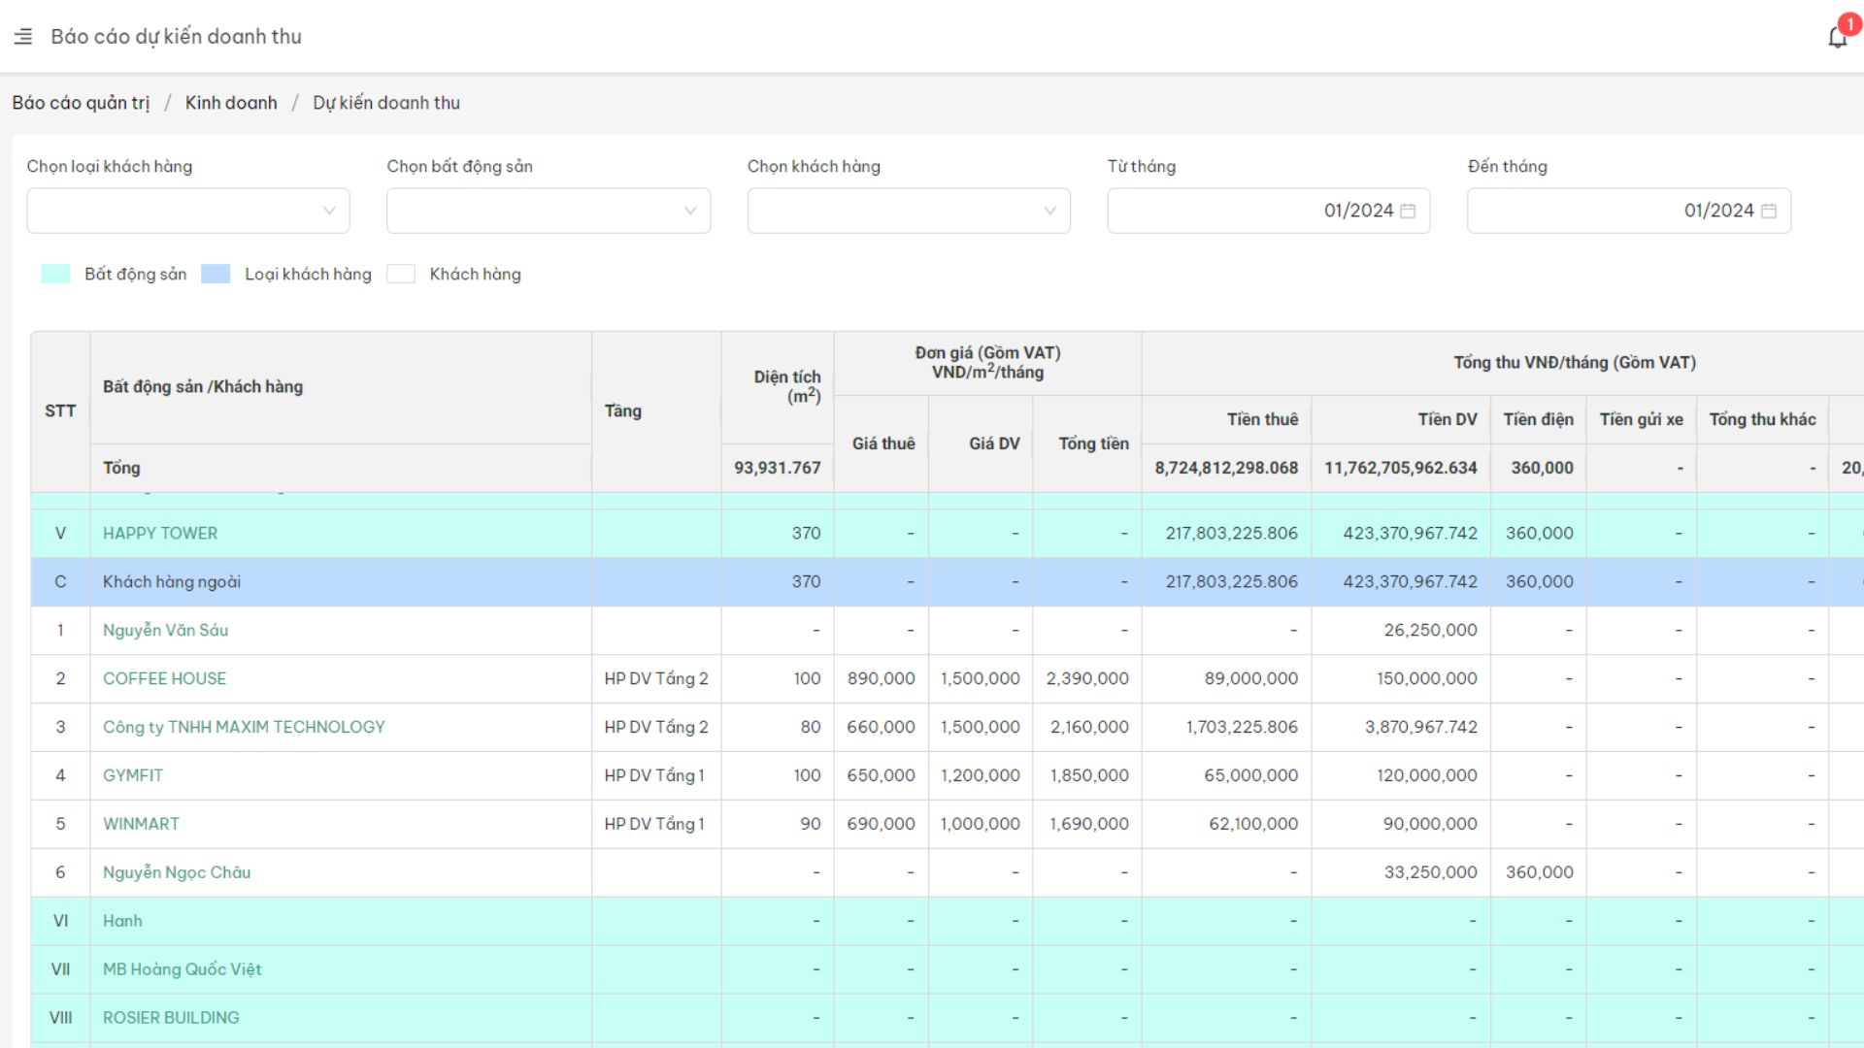Expand the Chọn khách hàng dropdown
The height and width of the screenshot is (1048, 1864).
909,211
